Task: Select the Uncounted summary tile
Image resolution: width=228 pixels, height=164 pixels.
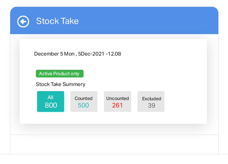Action: tap(117, 102)
